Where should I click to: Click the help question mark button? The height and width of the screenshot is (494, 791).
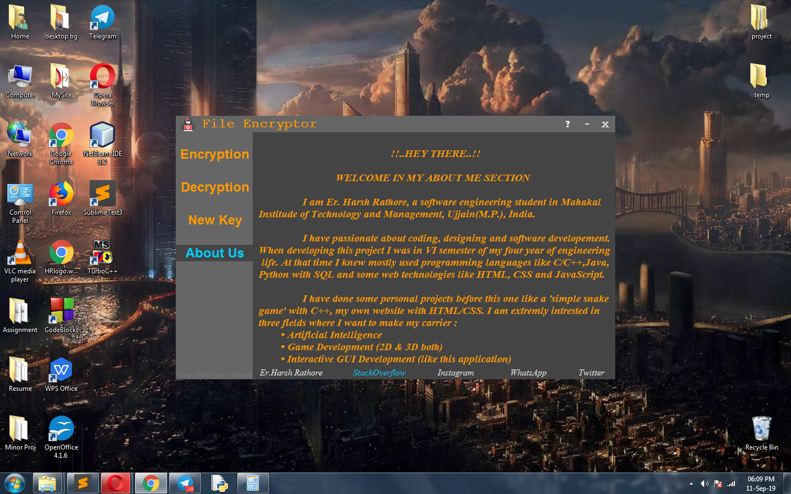tap(567, 124)
